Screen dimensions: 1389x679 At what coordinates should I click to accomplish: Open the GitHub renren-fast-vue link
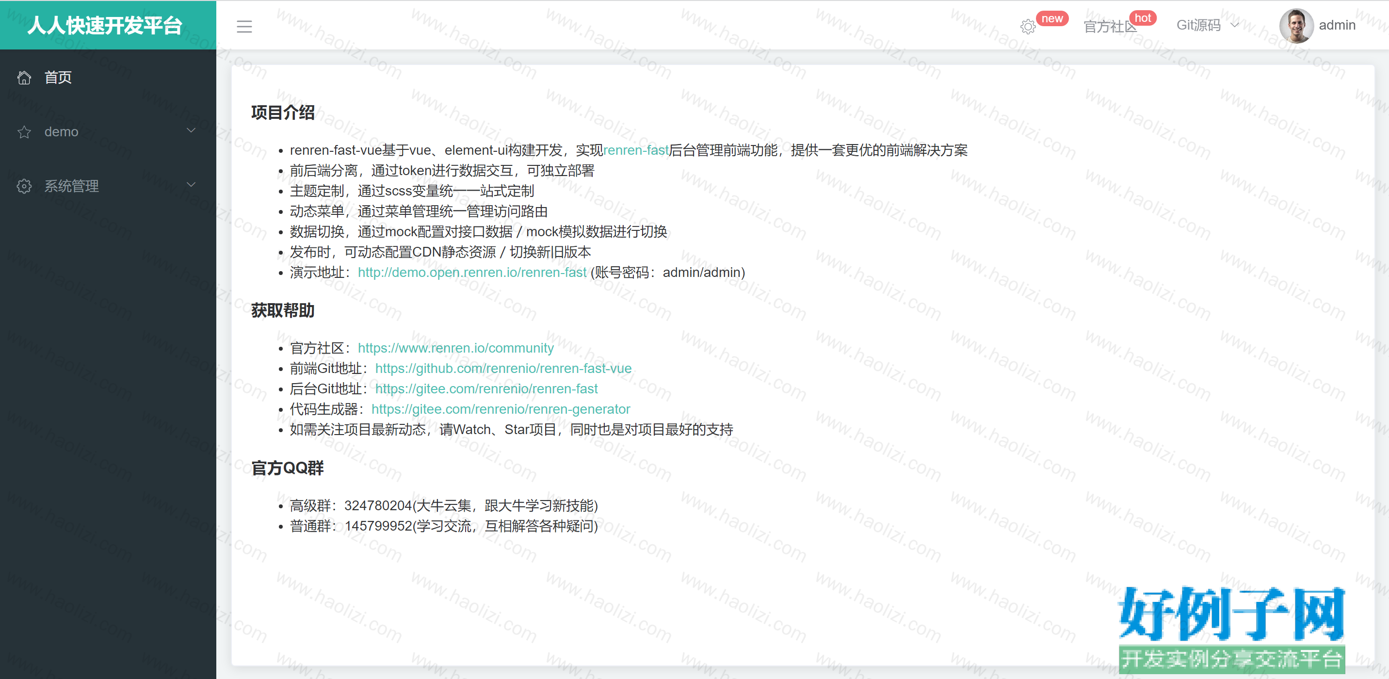point(503,368)
